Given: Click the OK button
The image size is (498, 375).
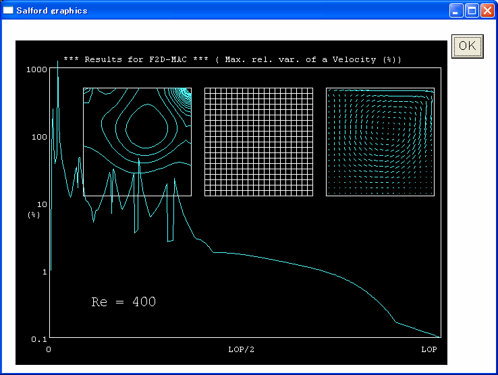Looking at the screenshot, I should (467, 47).
